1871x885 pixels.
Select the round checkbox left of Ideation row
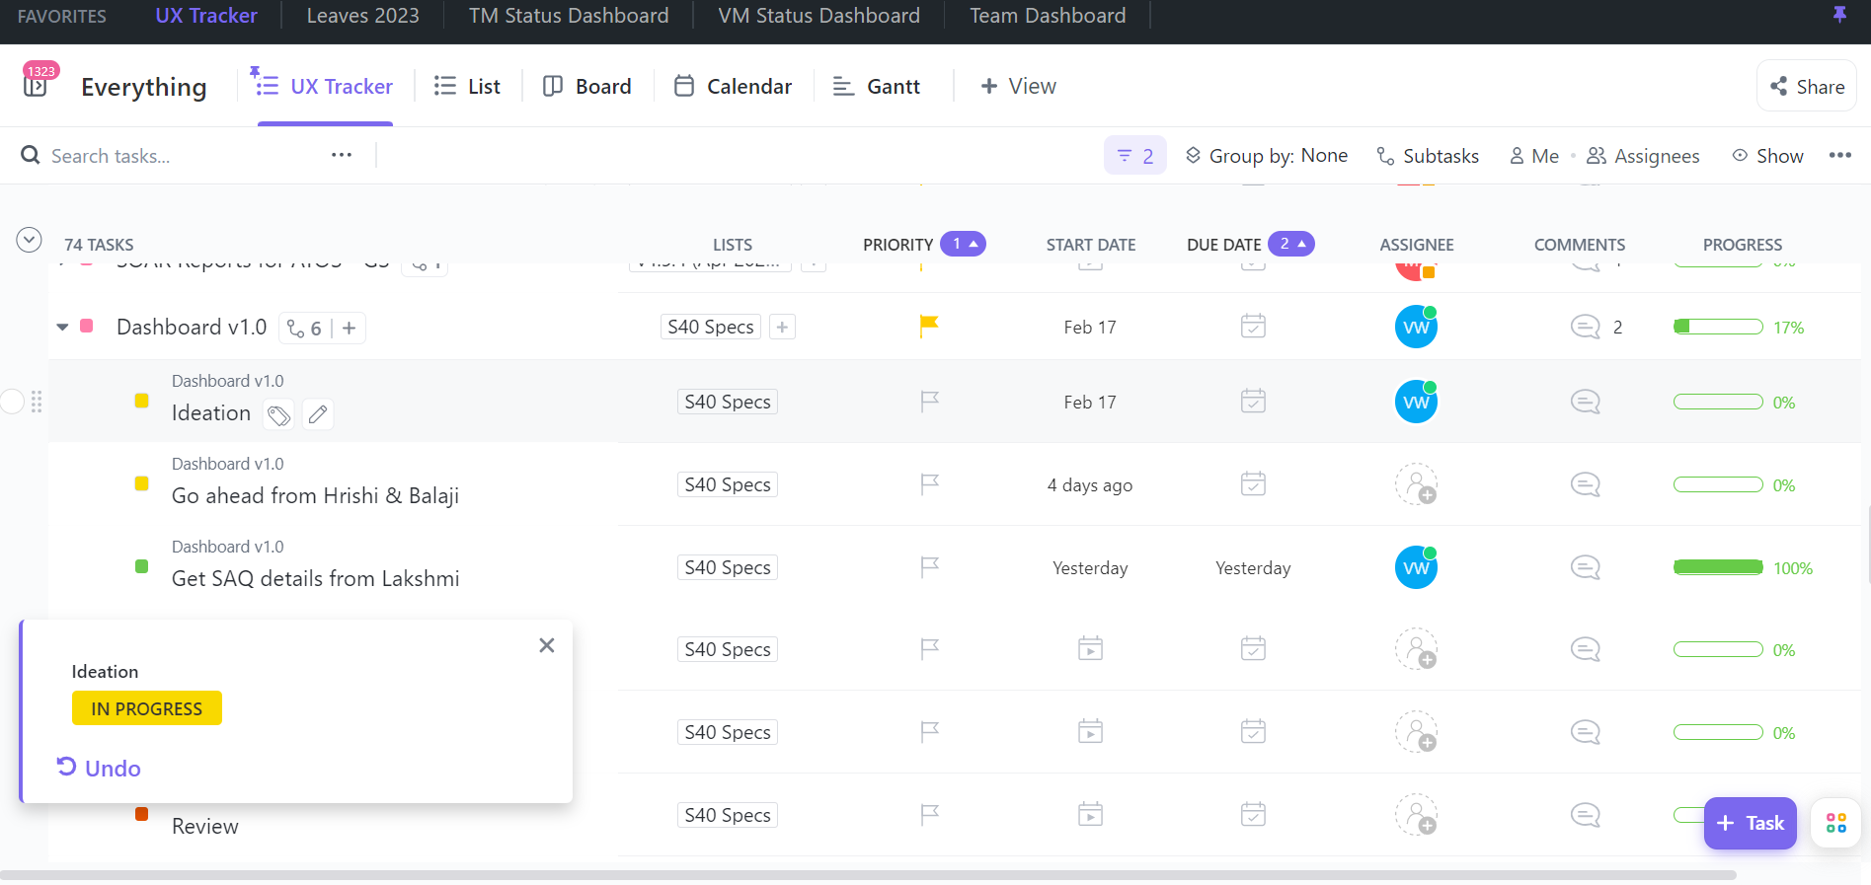[12, 402]
